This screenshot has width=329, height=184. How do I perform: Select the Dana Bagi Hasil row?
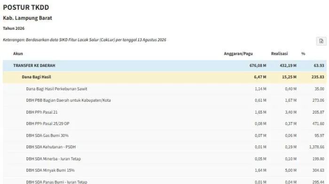(x=164, y=77)
